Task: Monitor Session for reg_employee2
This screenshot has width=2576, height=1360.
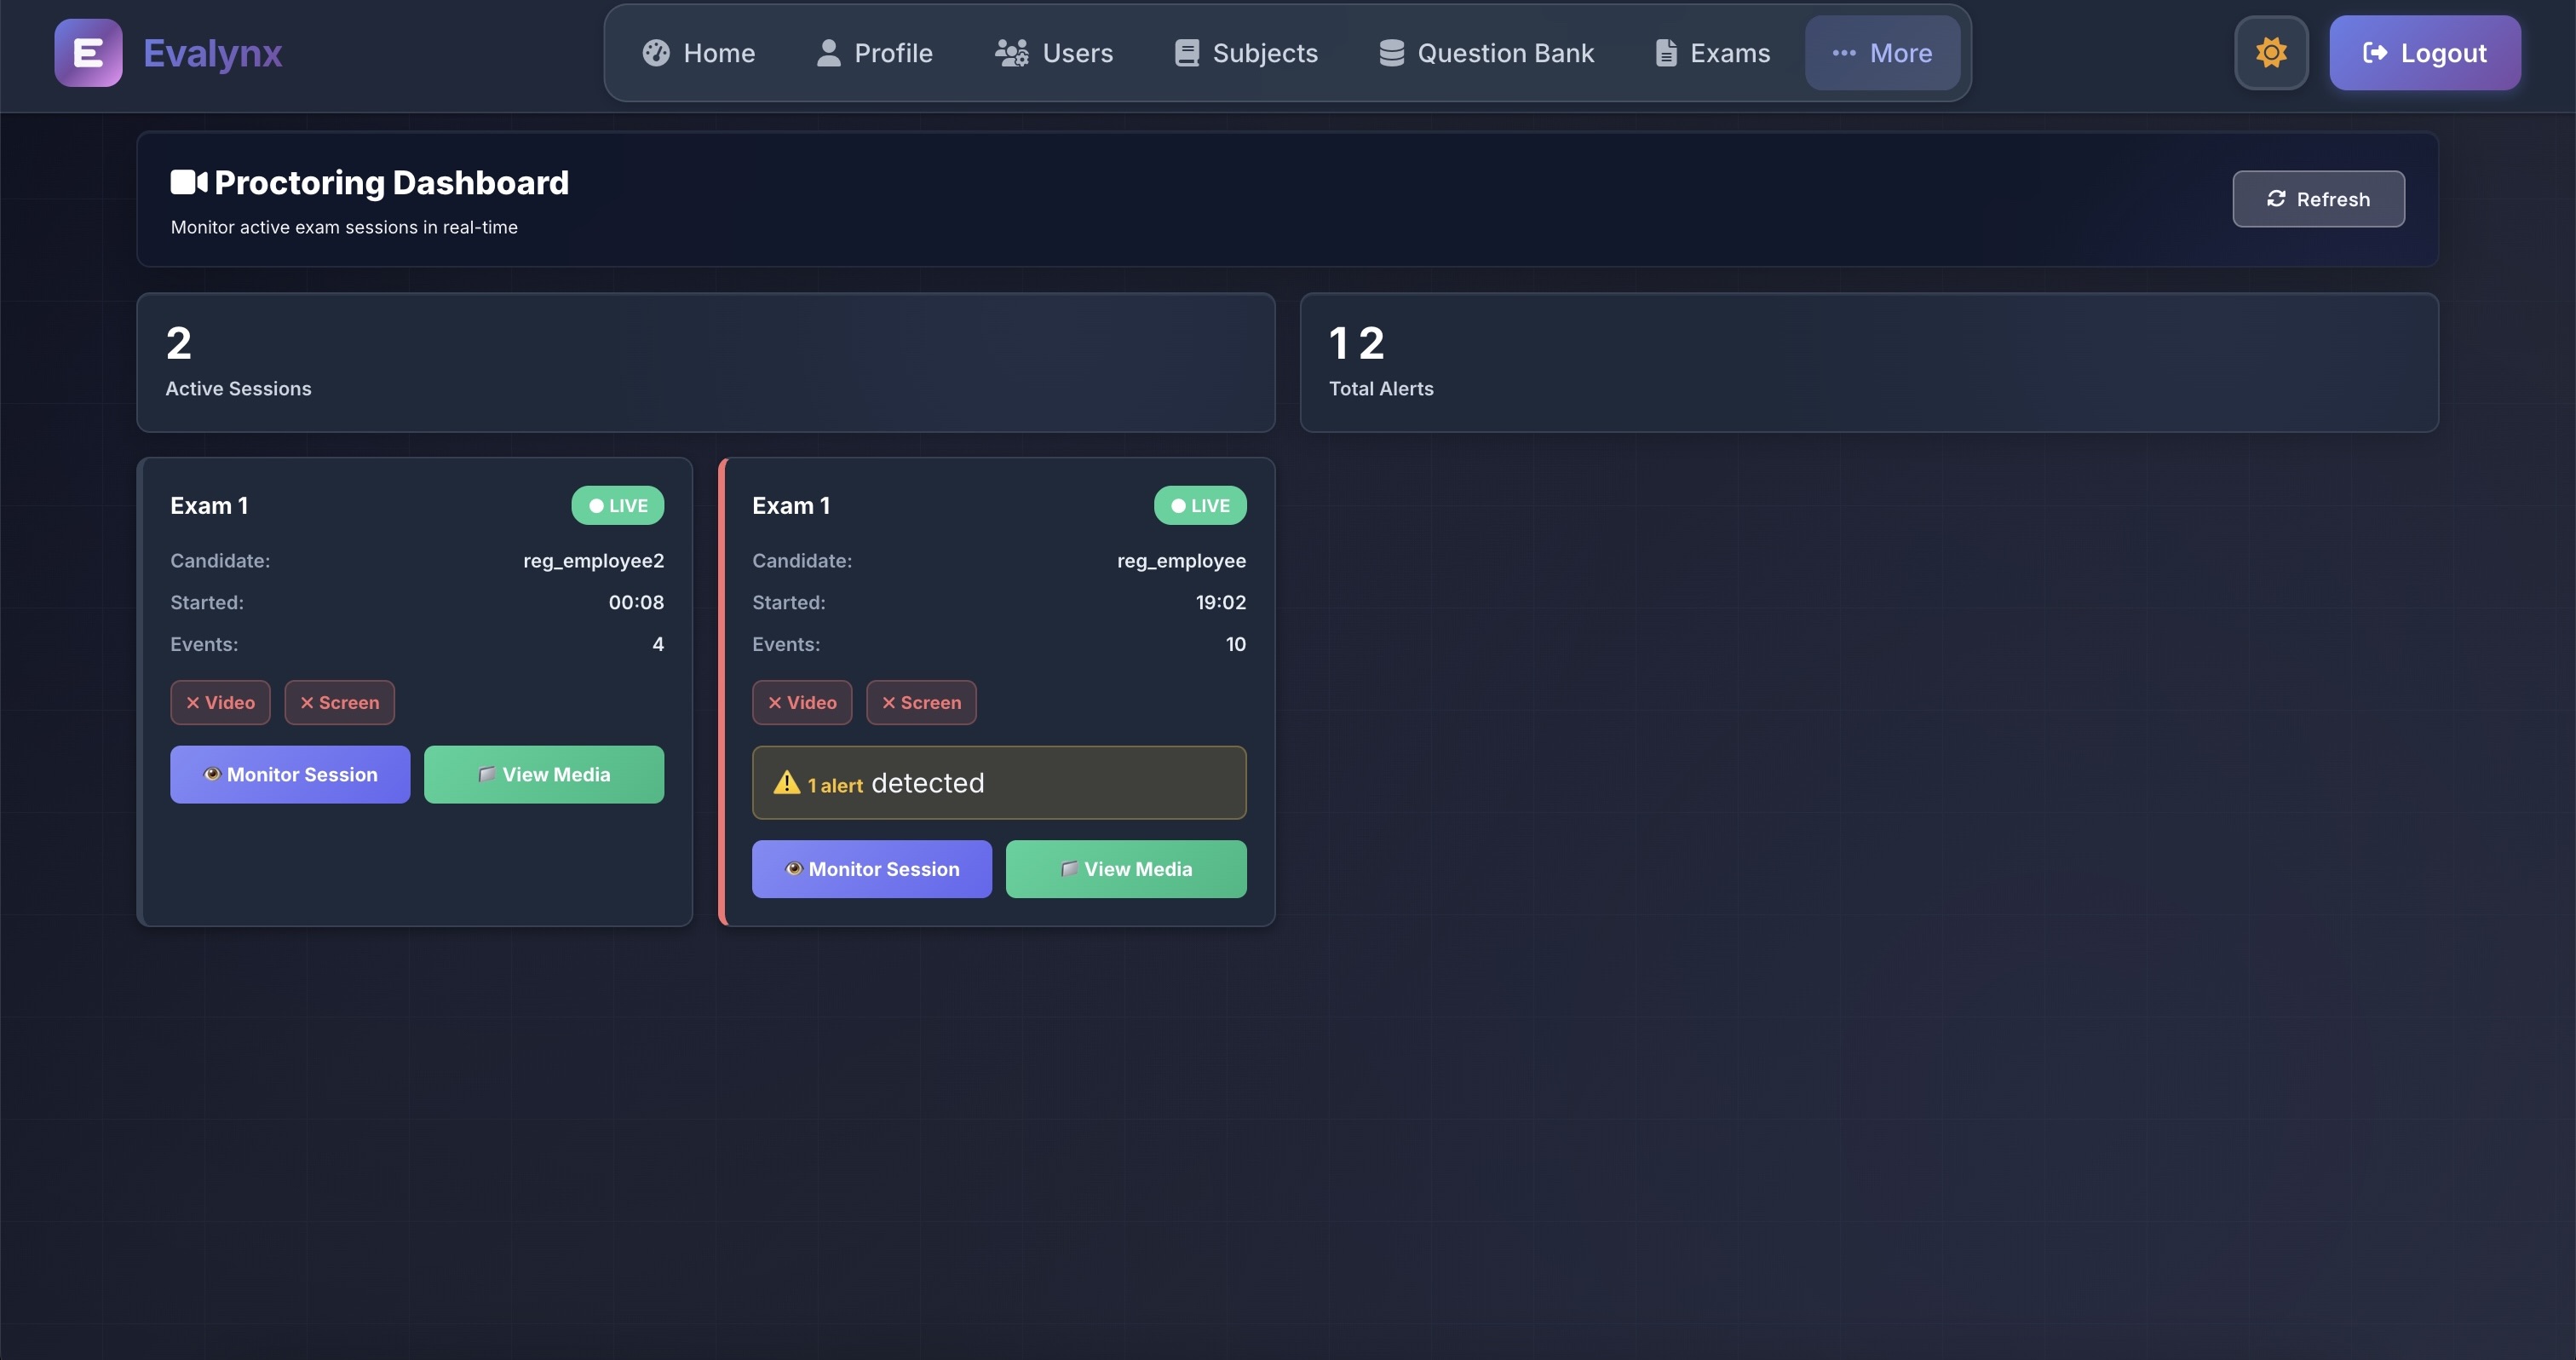Action: point(290,774)
